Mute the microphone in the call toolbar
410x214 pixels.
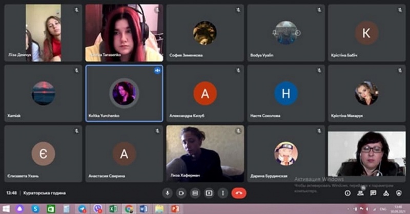(x=167, y=193)
